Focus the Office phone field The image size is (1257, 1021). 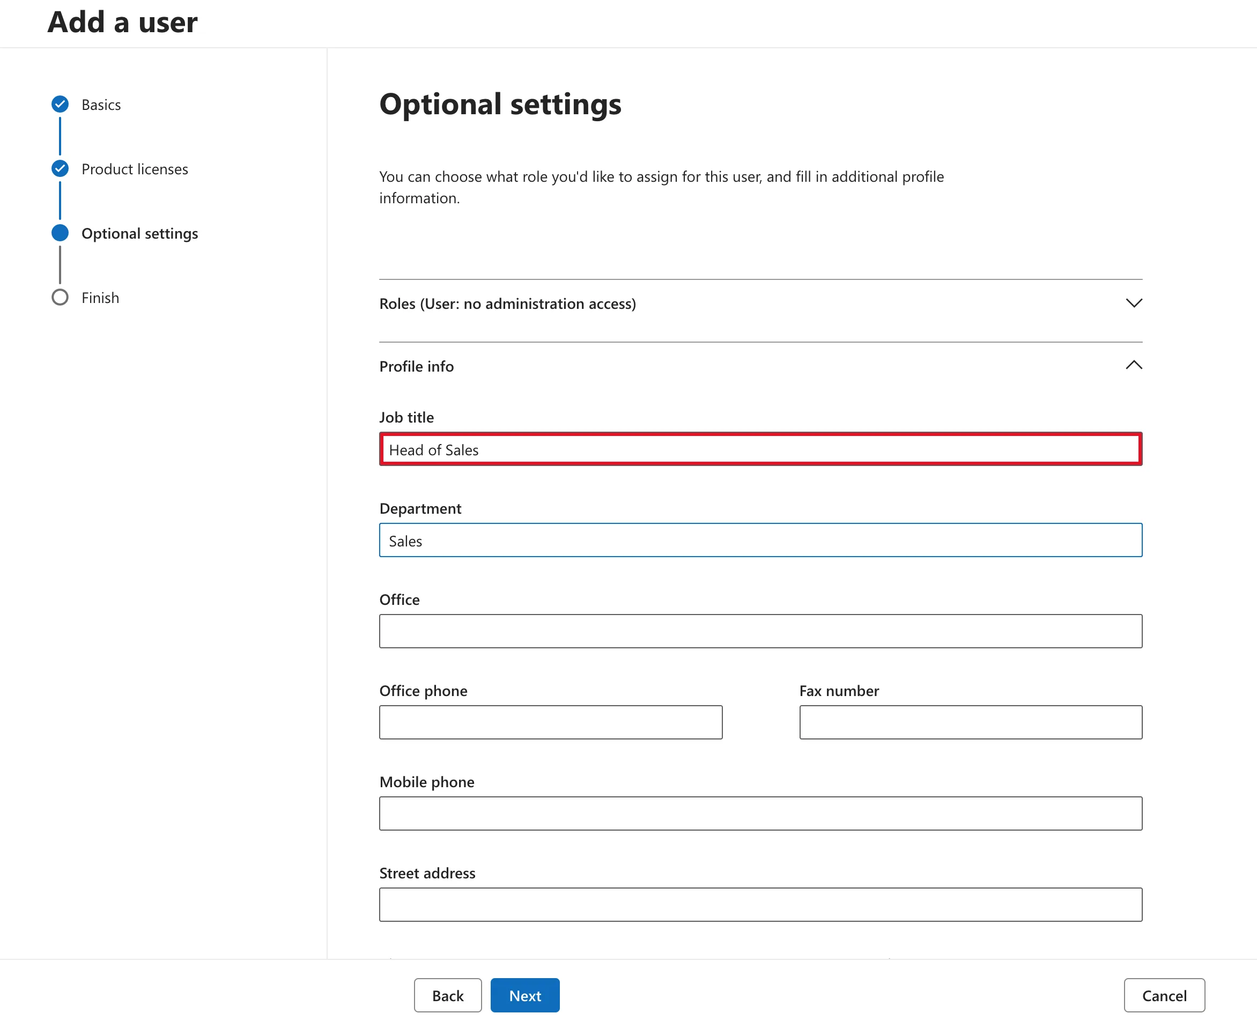551,723
